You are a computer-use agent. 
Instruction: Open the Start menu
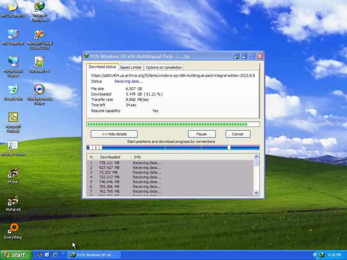tap(16, 255)
